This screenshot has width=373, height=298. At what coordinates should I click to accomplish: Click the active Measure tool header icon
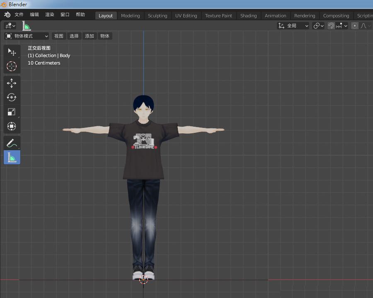point(27,26)
